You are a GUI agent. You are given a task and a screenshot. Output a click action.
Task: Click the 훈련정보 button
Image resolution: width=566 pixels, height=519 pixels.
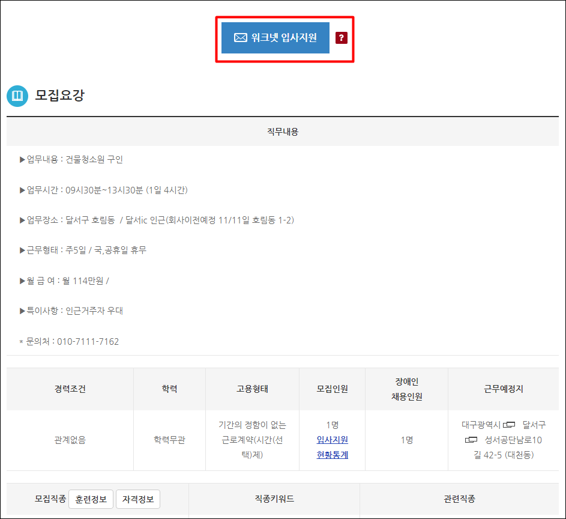91,499
